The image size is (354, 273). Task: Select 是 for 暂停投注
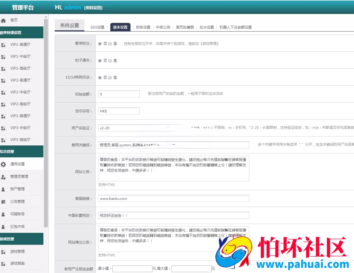pos(110,44)
